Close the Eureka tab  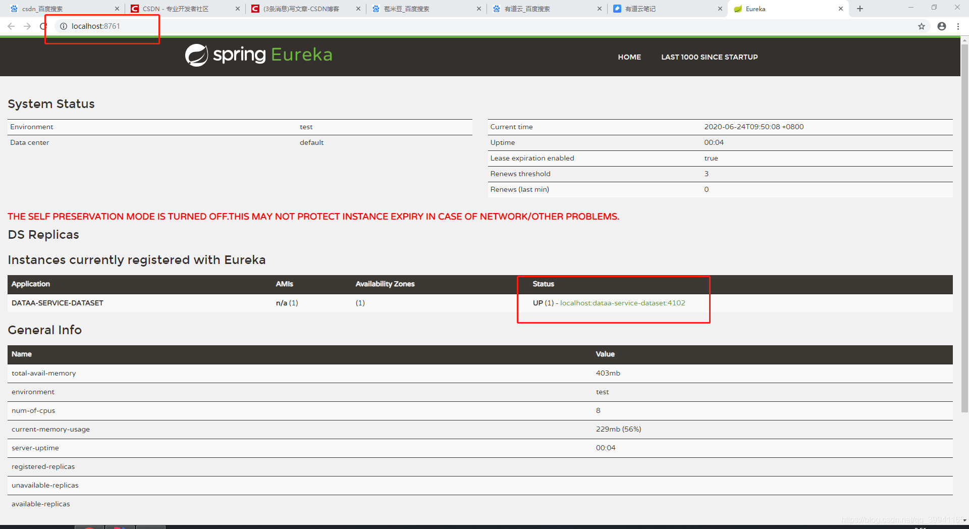coord(841,9)
